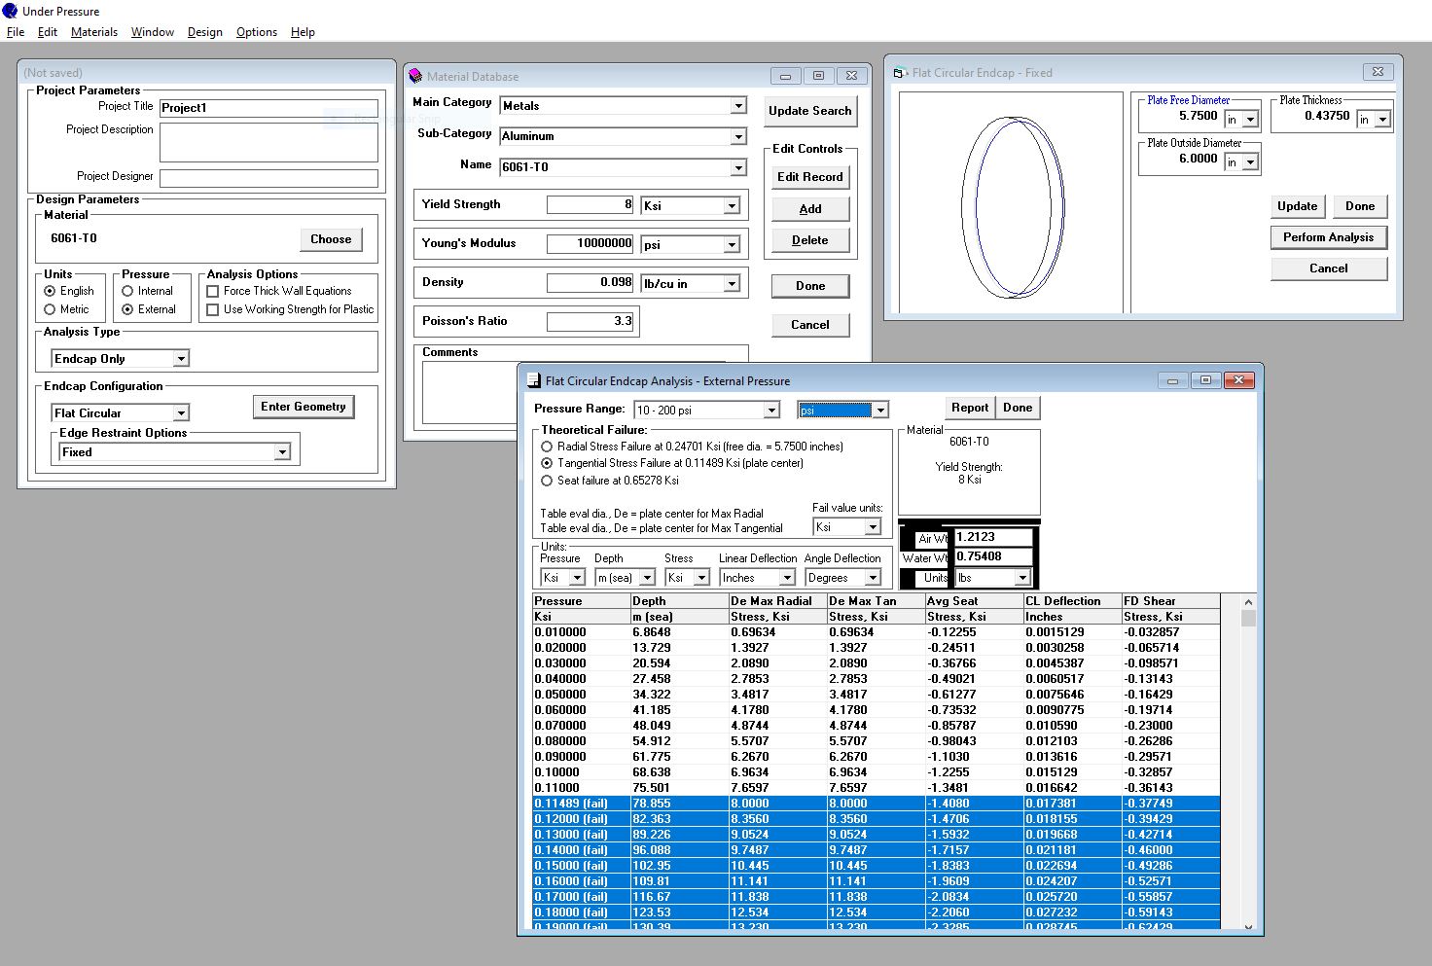Select the English units radio button
Viewport: 1432px width, 966px height.
50,291
